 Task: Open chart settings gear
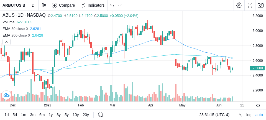(x=239, y=5)
